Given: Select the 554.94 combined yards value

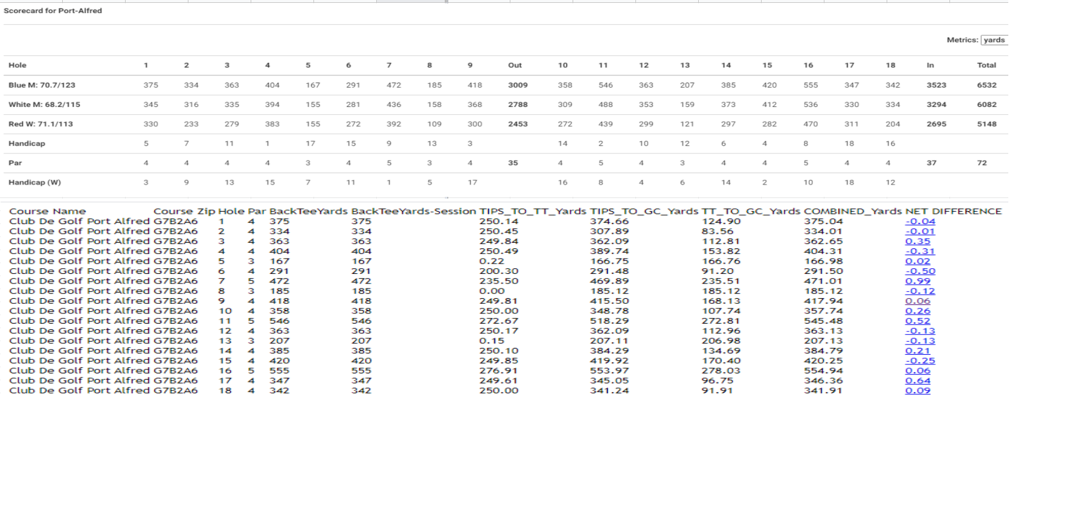Looking at the screenshot, I should [823, 371].
